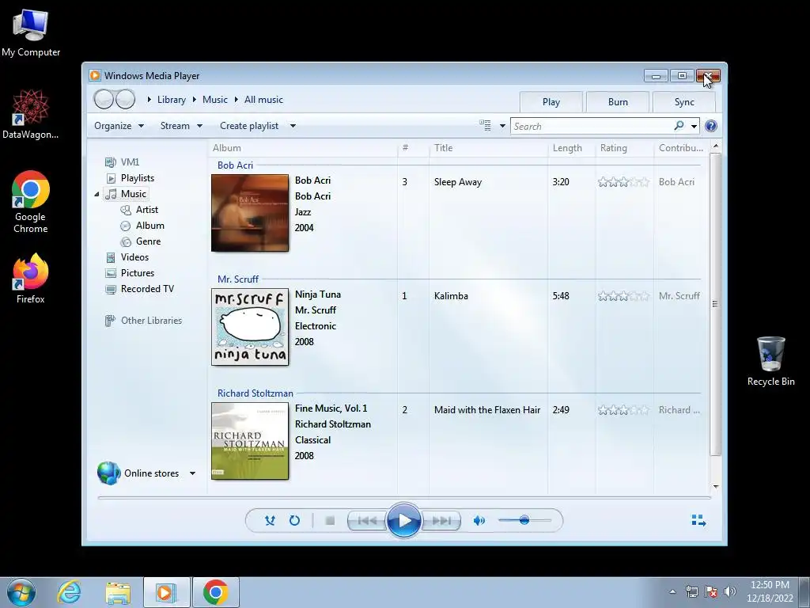
Task: Select the Kalimba track
Action: click(451, 296)
